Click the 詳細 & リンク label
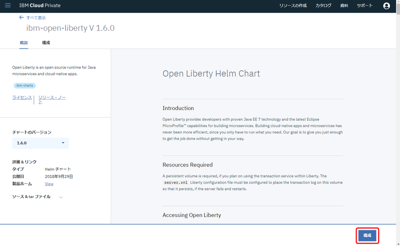The width and height of the screenshot is (400, 246). point(24,162)
